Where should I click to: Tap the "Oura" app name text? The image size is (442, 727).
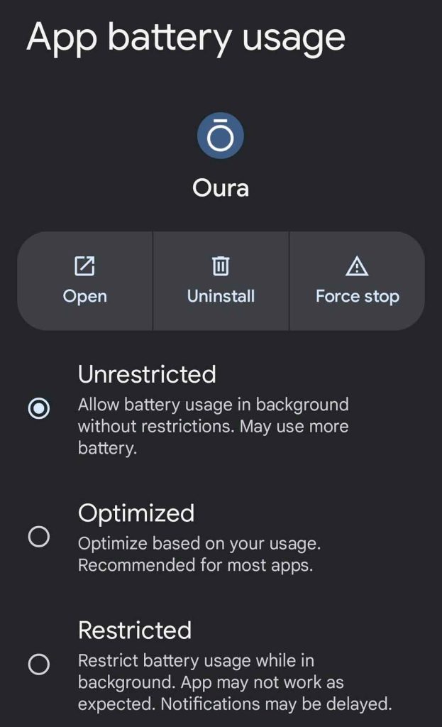221,188
